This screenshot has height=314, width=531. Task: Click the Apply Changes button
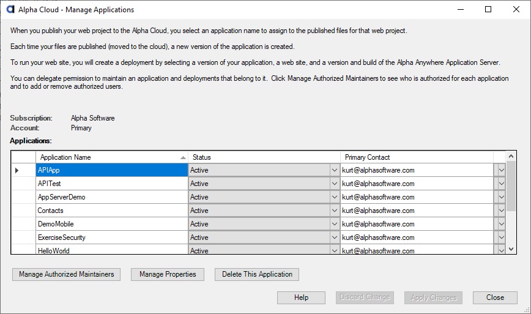pyautogui.click(x=434, y=297)
